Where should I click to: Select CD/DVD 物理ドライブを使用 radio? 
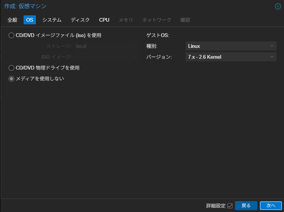11,68
